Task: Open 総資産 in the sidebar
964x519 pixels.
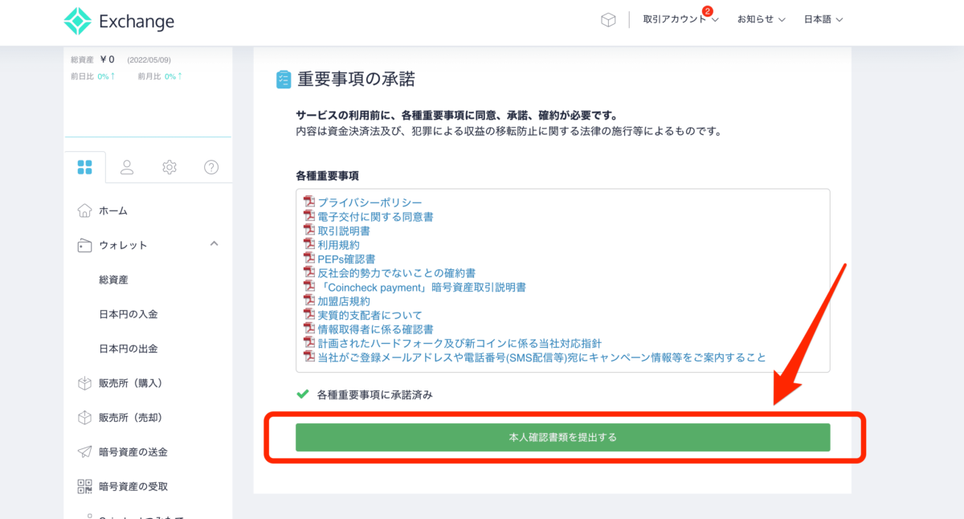Action: (113, 280)
